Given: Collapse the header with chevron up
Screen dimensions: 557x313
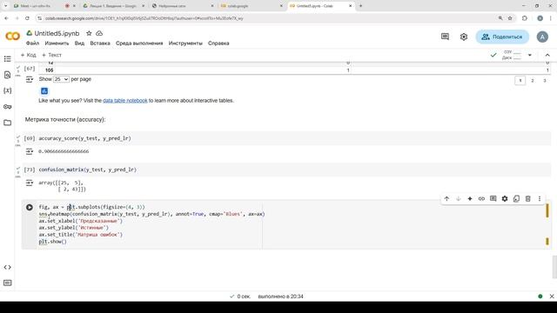Looking at the screenshot, I should click(547, 55).
